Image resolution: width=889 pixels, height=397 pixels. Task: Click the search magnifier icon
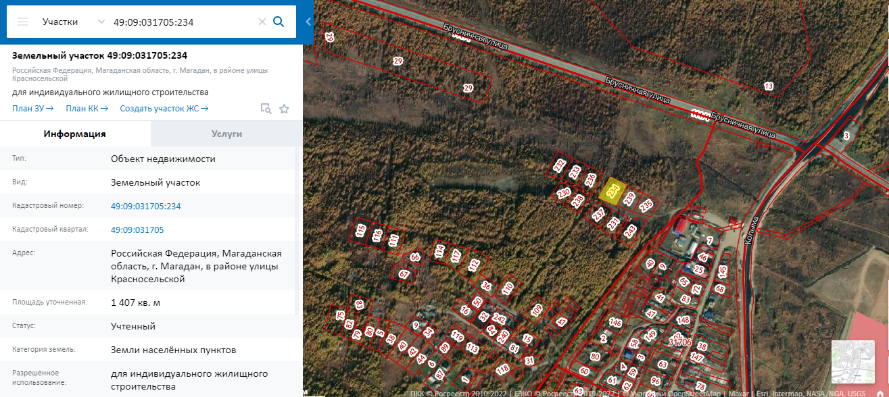278,22
